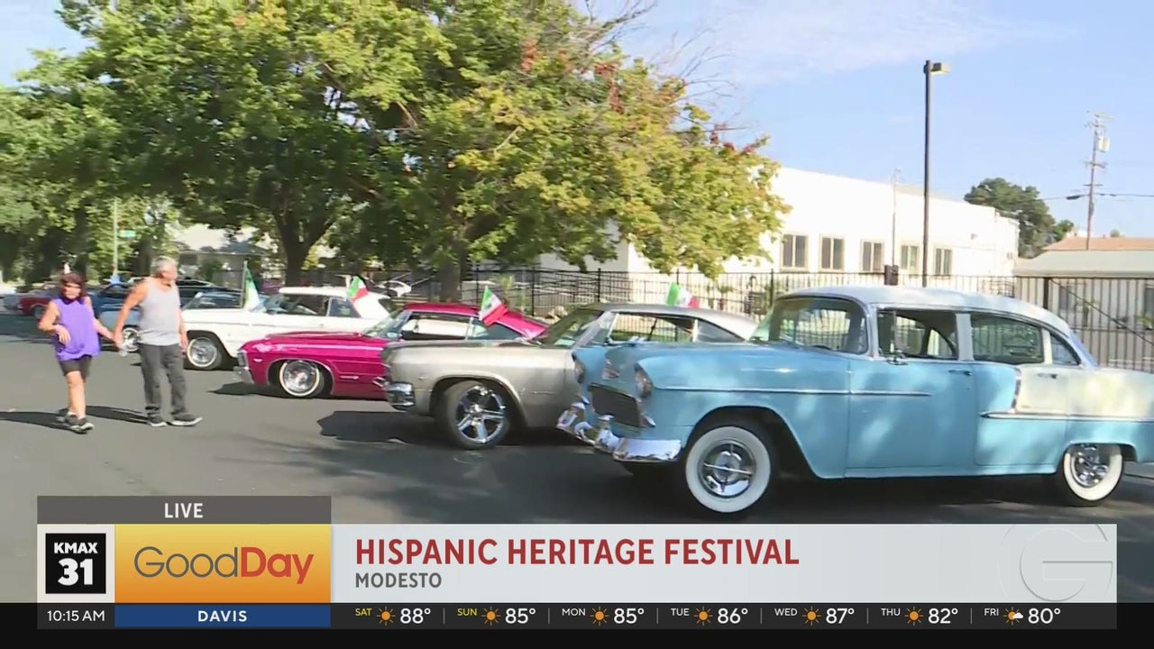
Task: Click Saturday's sun weather icon
Action: [386, 616]
